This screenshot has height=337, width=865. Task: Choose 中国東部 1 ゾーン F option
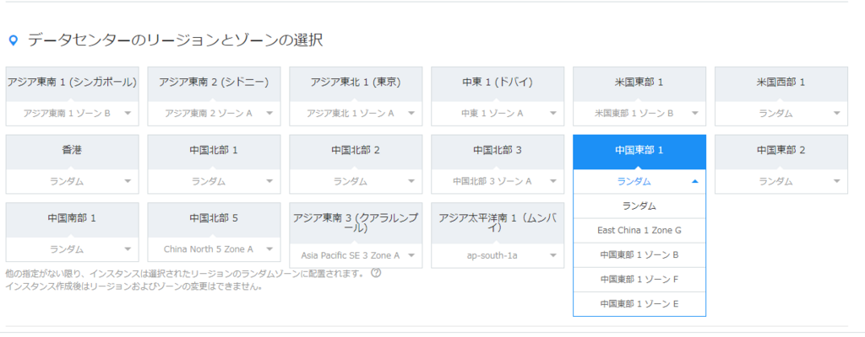639,279
